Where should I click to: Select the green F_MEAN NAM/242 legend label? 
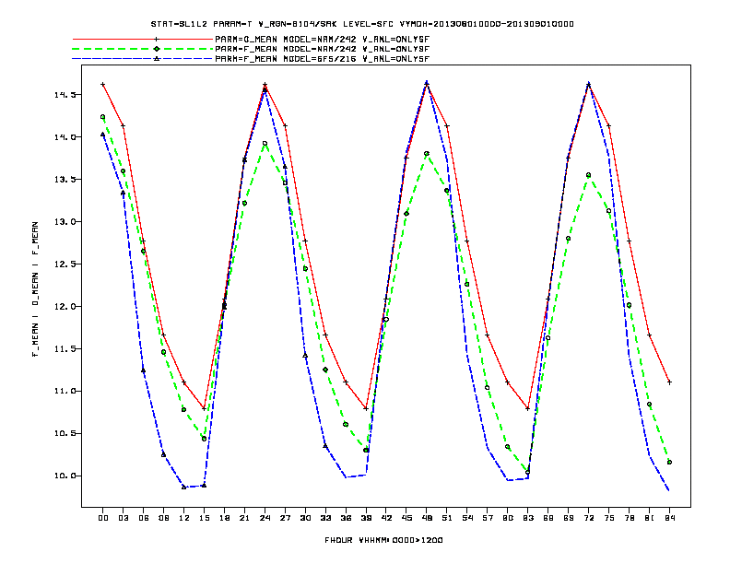(323, 49)
